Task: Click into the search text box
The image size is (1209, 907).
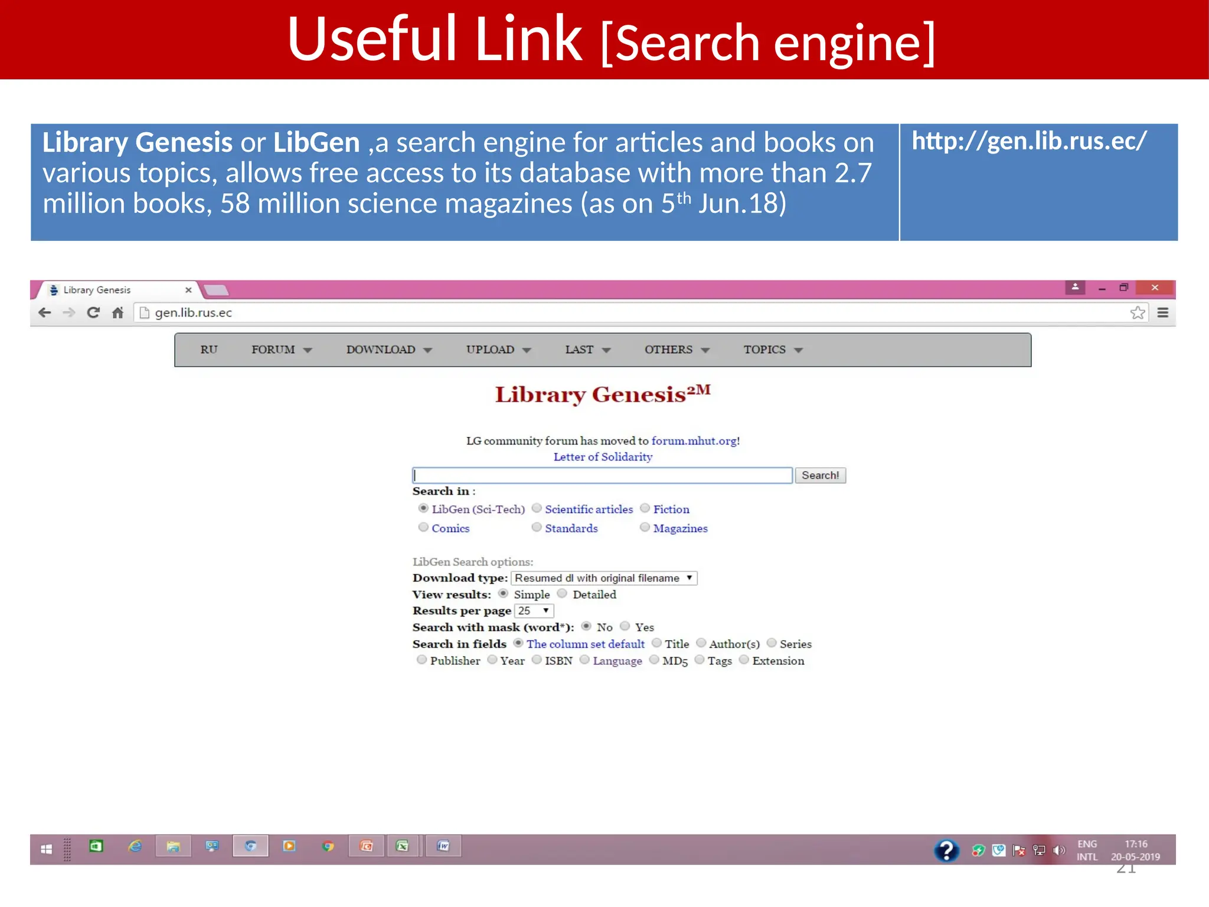Action: point(602,475)
